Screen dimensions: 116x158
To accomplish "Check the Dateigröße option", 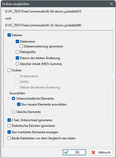I will [x=17, y=52].
